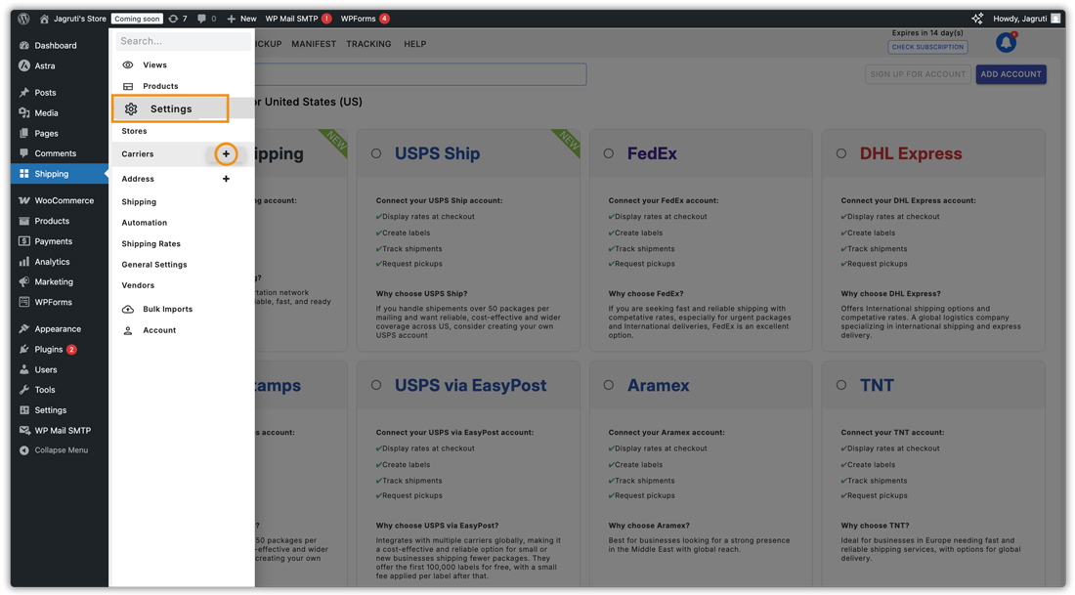Collapse the WordPress admin menu
The width and height of the screenshot is (1075, 595).
pos(54,450)
